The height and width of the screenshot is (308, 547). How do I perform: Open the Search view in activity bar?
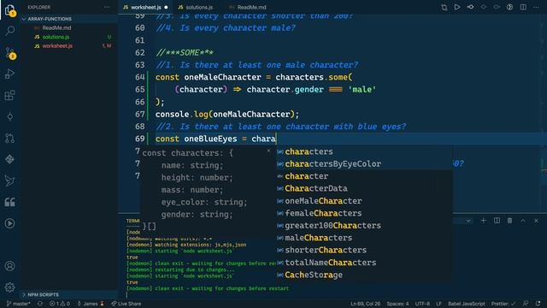click(10, 31)
